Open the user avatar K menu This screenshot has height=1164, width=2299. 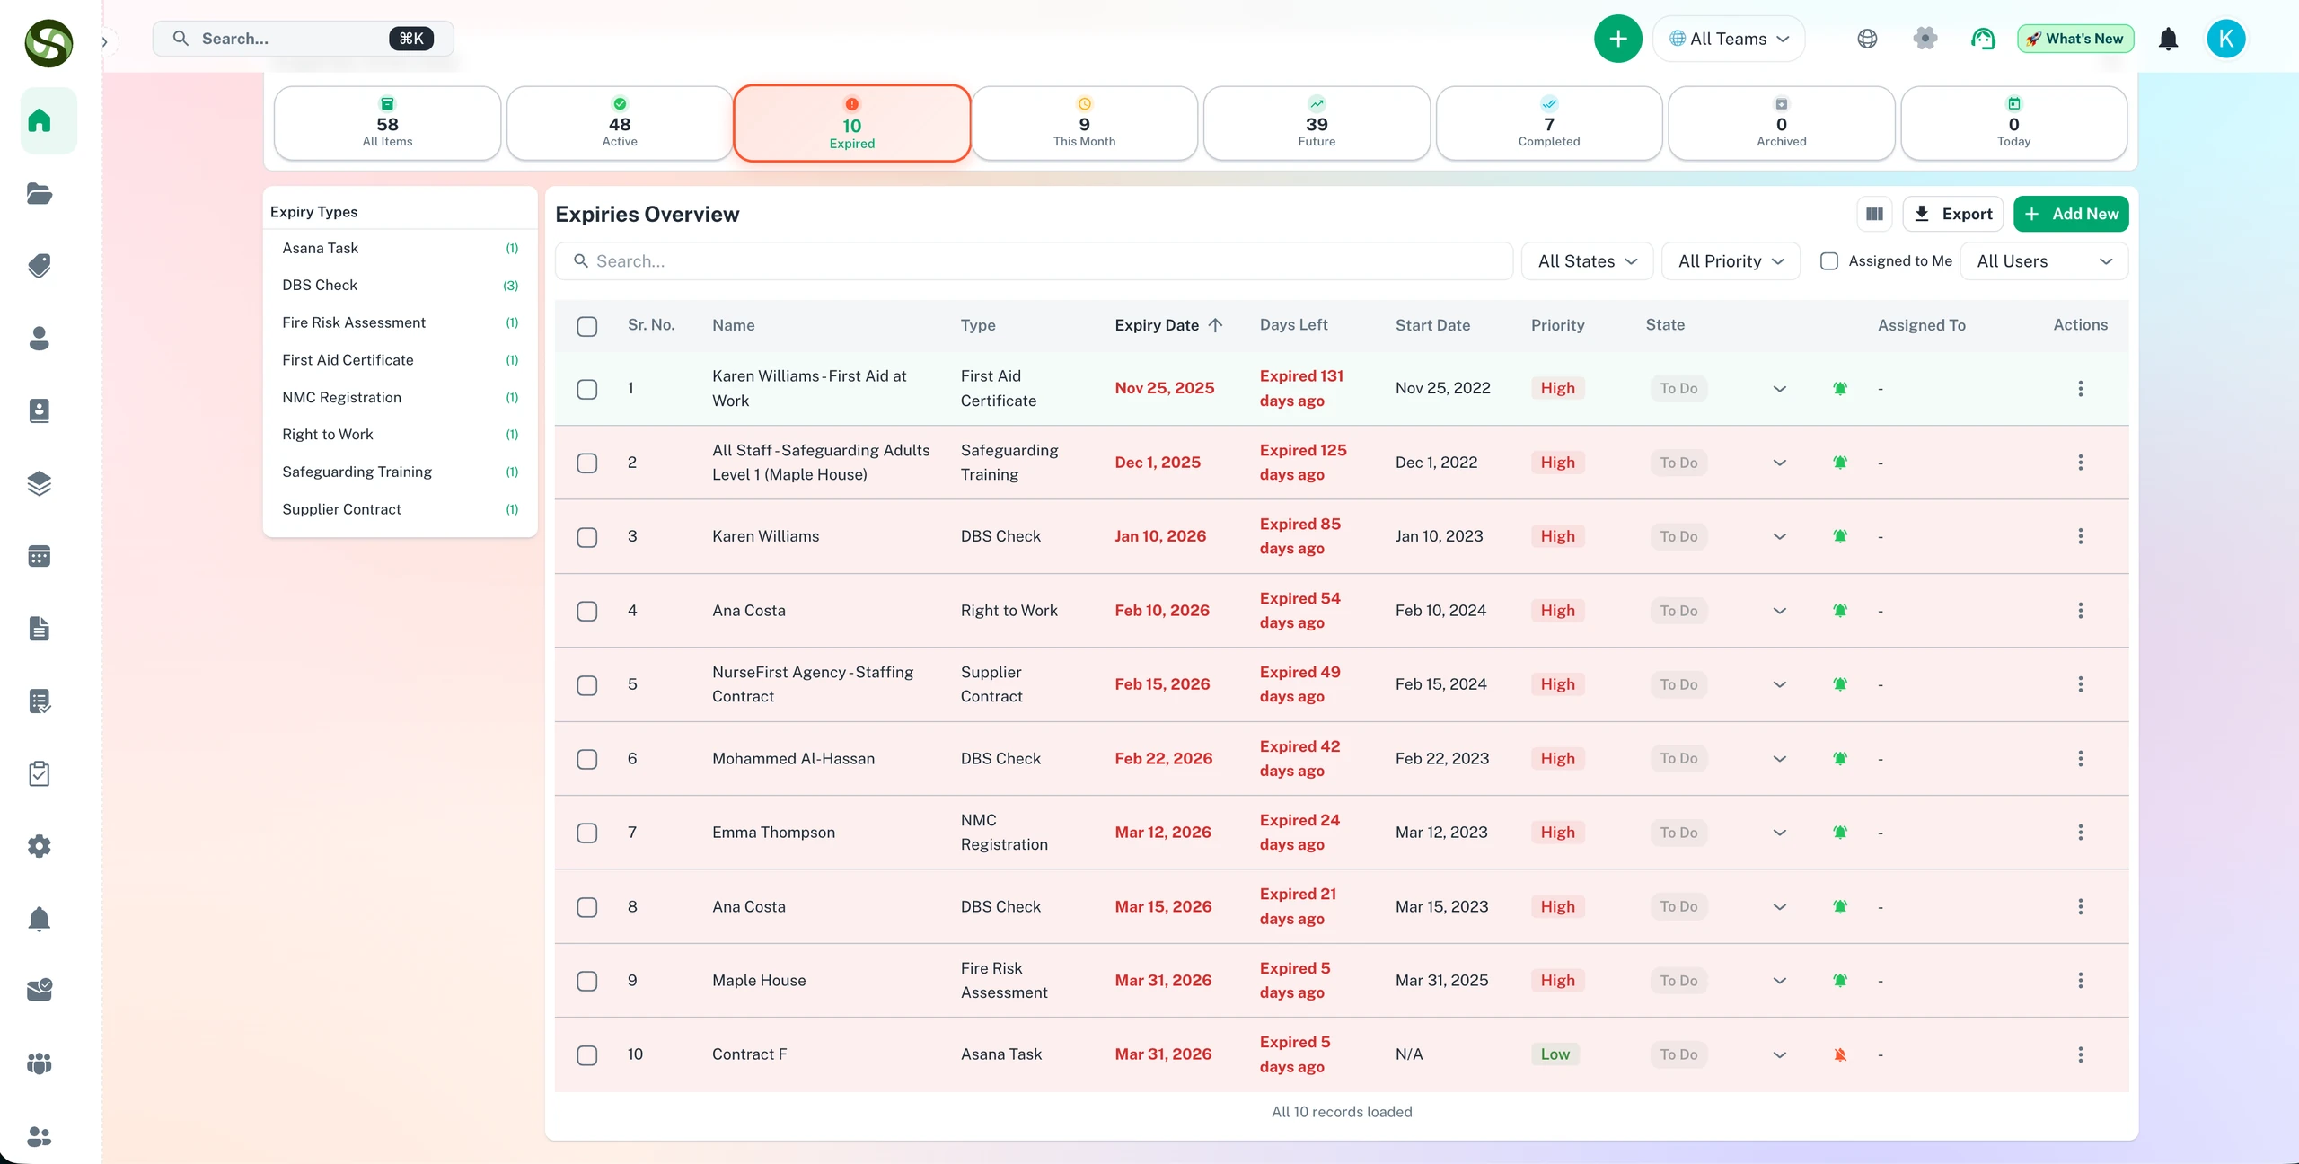click(x=2225, y=39)
